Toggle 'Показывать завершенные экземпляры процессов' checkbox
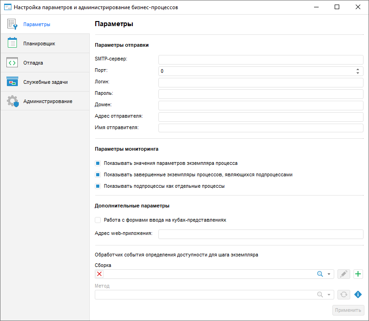Screen dimensions: 369x321 [x=98, y=174]
